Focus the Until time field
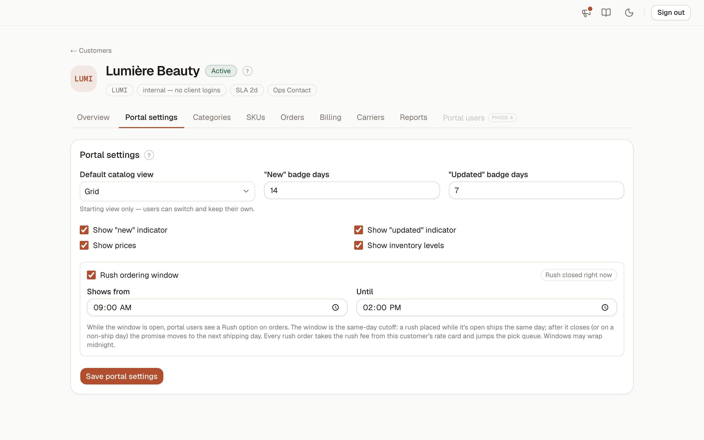This screenshot has width=704, height=440. (x=486, y=307)
